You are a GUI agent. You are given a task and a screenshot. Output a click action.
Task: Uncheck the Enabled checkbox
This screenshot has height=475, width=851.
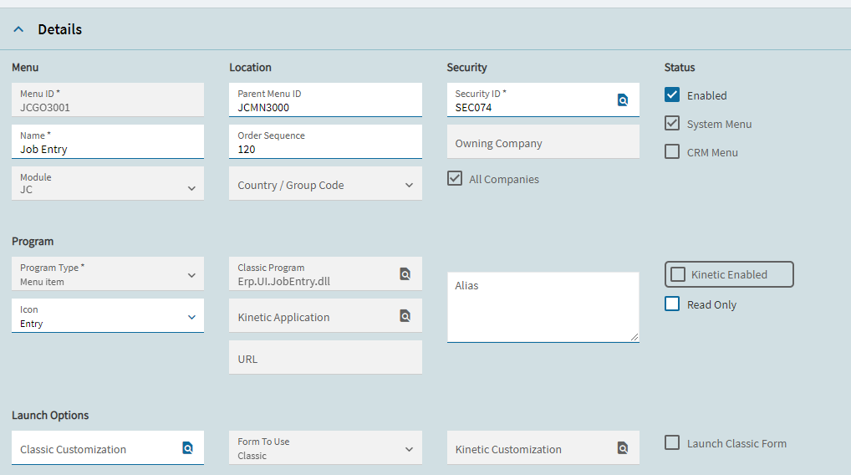point(672,95)
